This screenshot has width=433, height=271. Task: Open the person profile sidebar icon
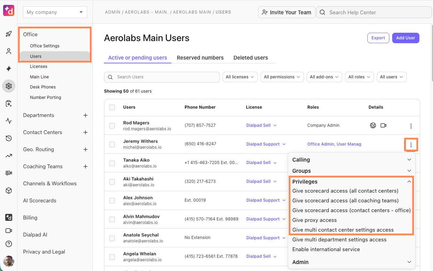click(x=9, y=51)
